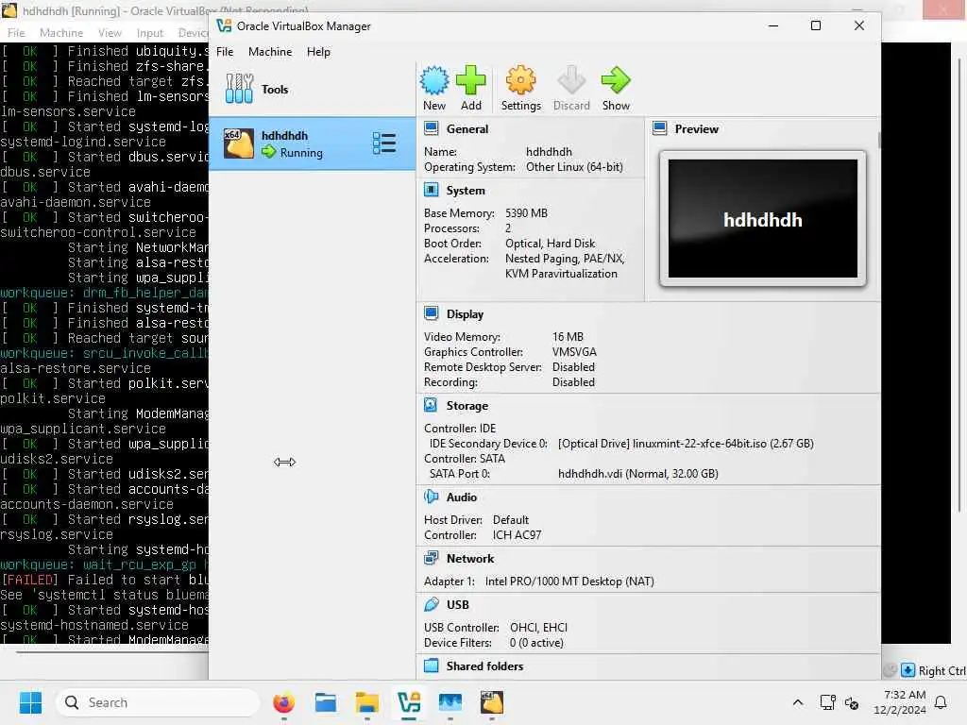The width and height of the screenshot is (967, 725).
Task: Click hdhdhdh.vdi SATA disk entry
Action: [x=637, y=474]
